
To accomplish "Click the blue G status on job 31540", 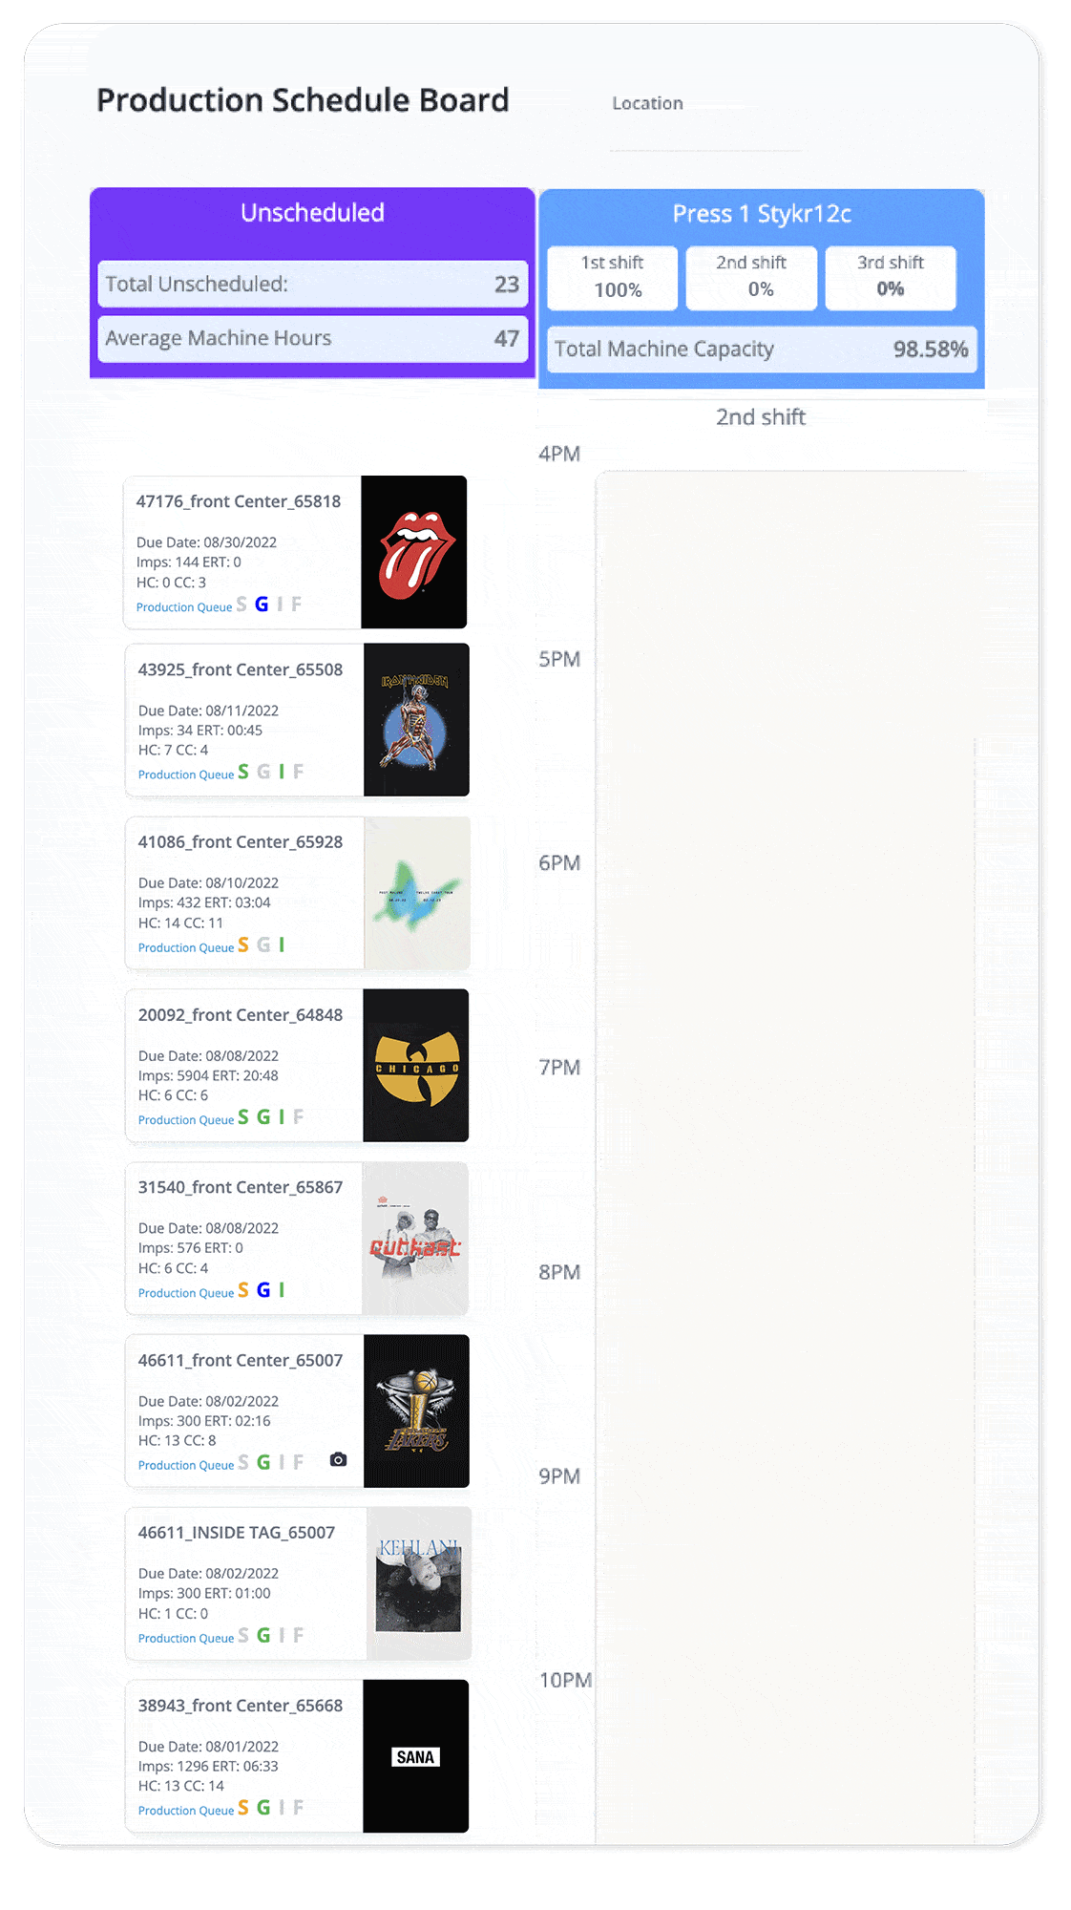I will click(263, 1290).
